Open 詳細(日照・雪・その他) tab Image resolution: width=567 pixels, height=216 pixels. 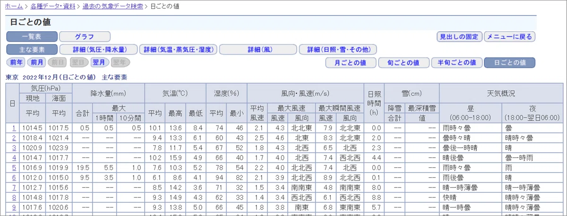[x=338, y=49]
